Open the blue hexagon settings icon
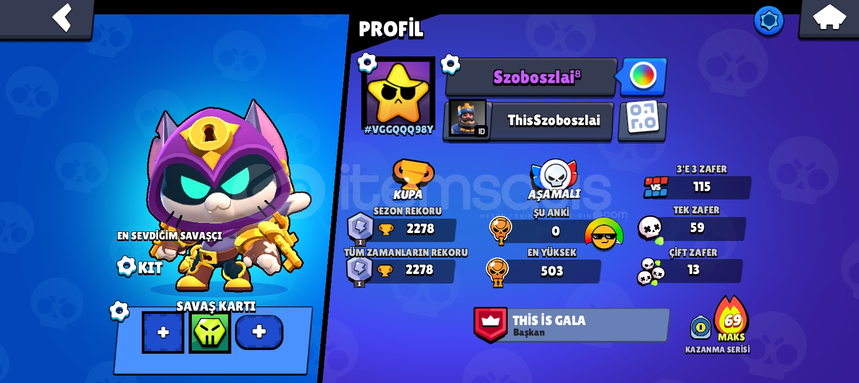 tap(769, 21)
